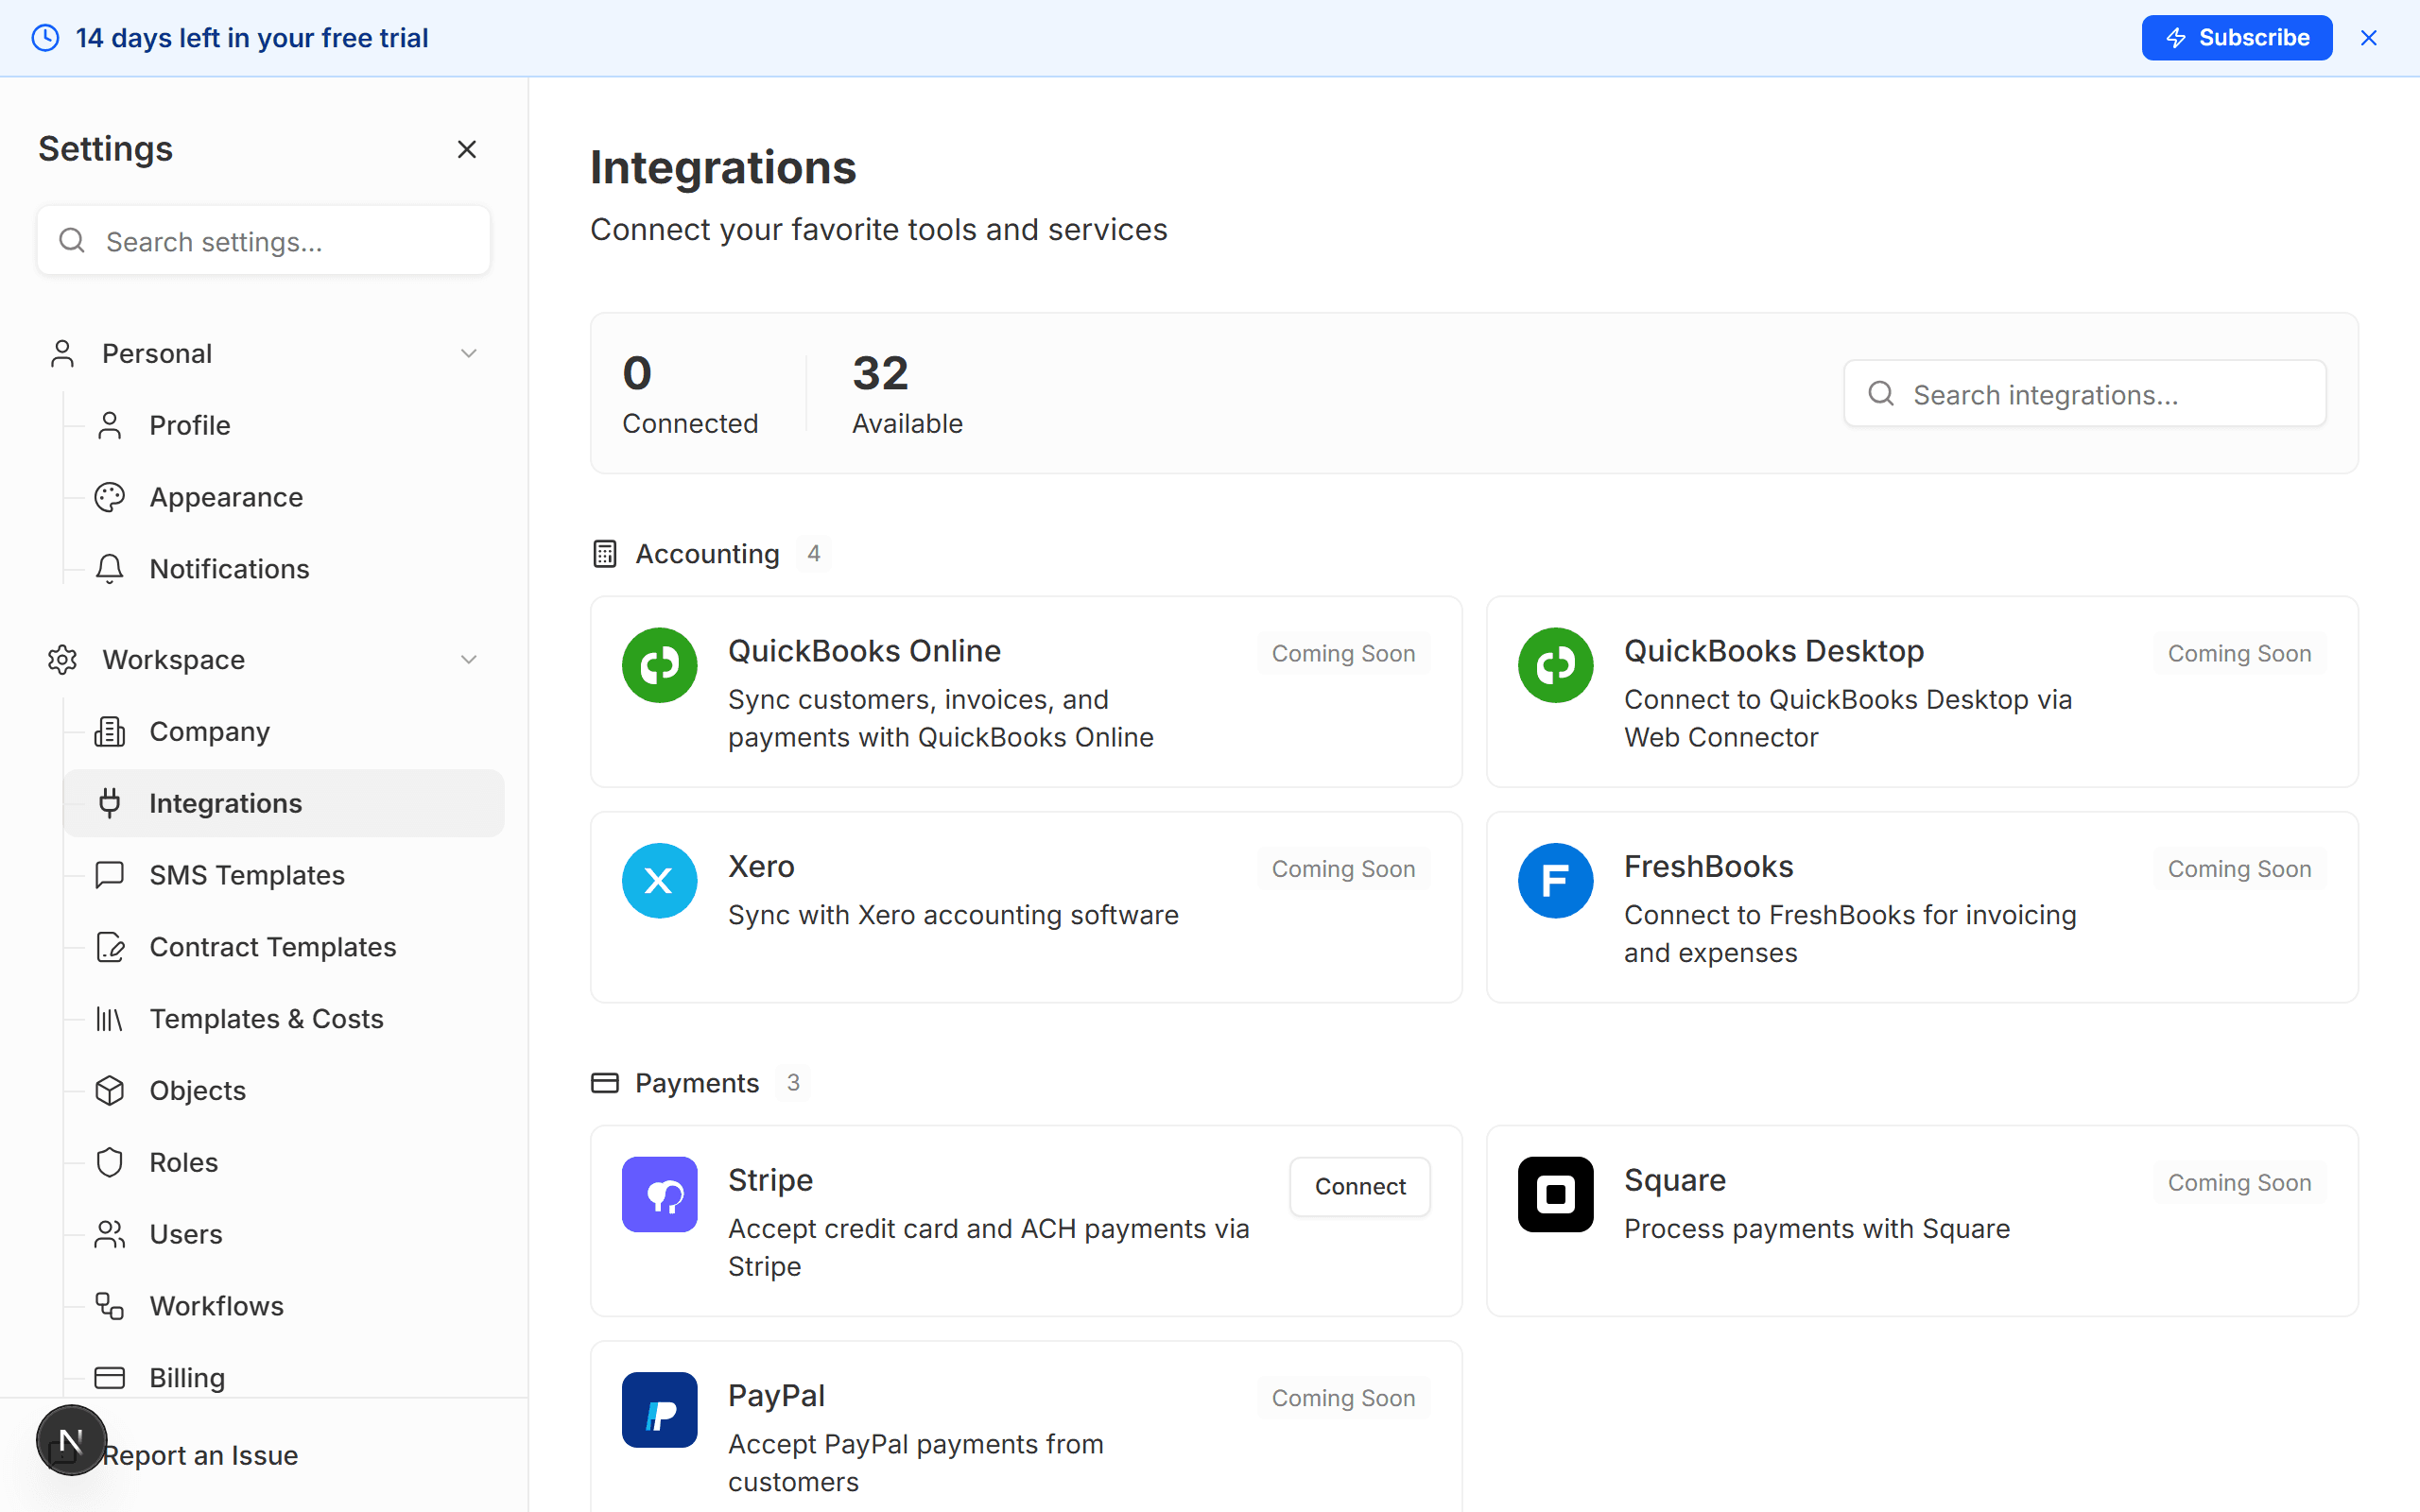Collapse the Personal section
Viewport: 2420px width, 1512px height.
click(469, 352)
